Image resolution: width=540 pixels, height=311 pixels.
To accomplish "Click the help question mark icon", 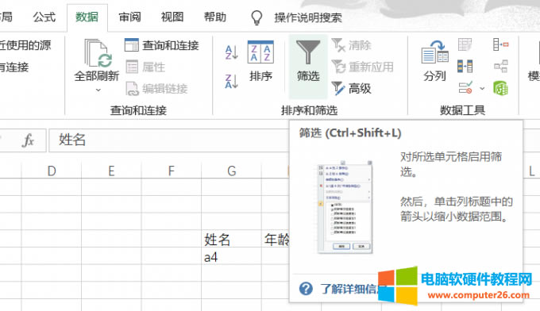I will pyautogui.click(x=306, y=289).
